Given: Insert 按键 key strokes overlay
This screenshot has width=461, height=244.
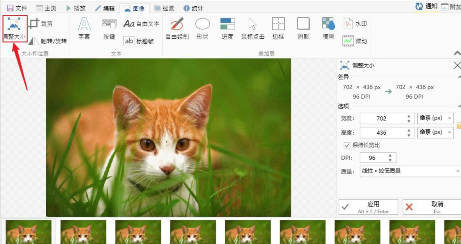Looking at the screenshot, I should 109,28.
